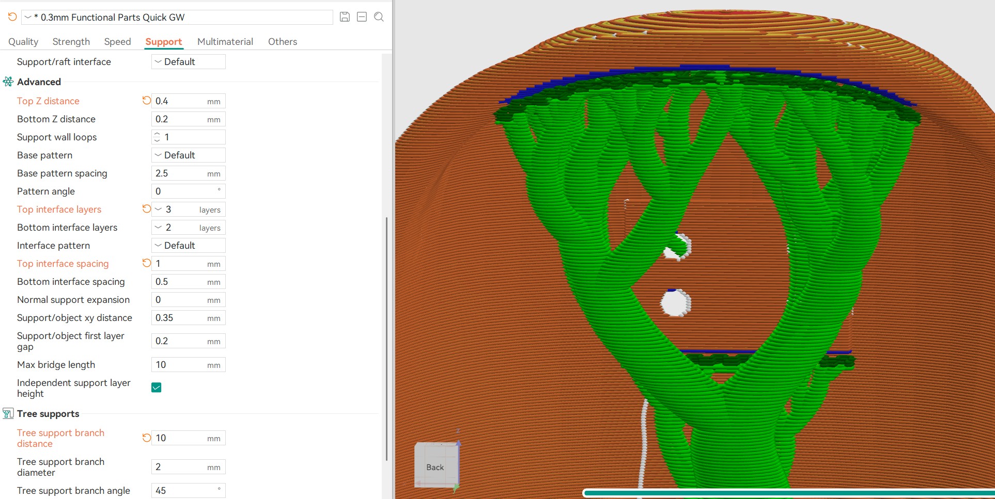
Task: Reset Top Z distance to default
Action: (x=147, y=101)
